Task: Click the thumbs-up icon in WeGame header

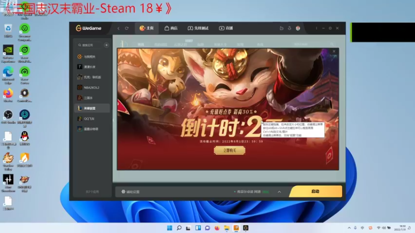Action: 282,28
